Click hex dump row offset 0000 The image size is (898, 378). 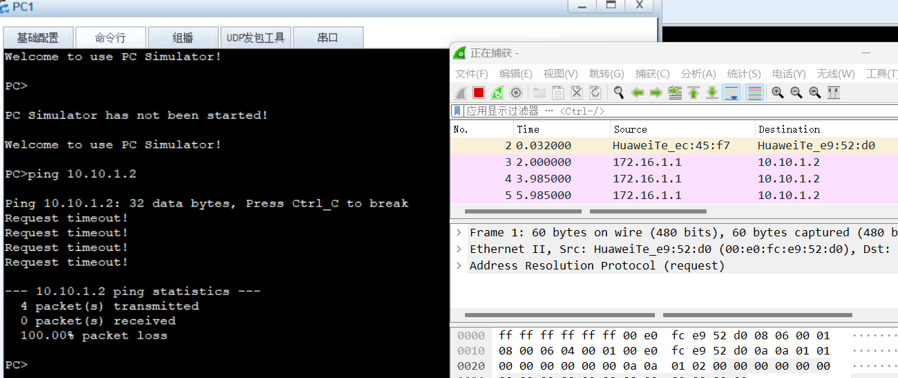tap(471, 336)
